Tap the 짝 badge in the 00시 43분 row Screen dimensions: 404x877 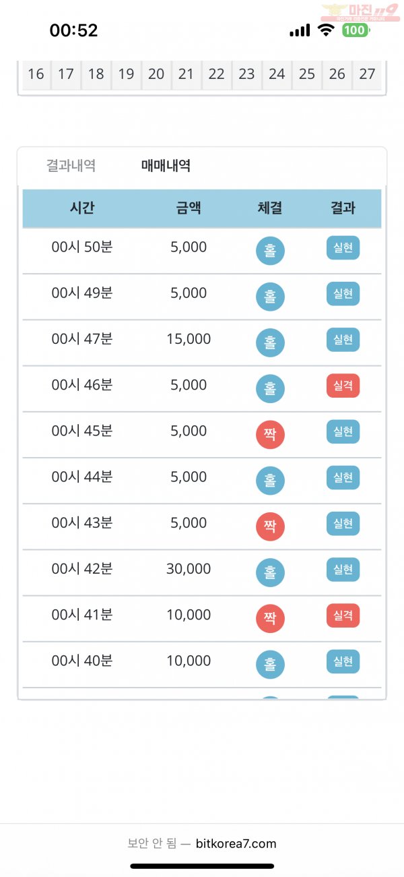pyautogui.click(x=270, y=526)
